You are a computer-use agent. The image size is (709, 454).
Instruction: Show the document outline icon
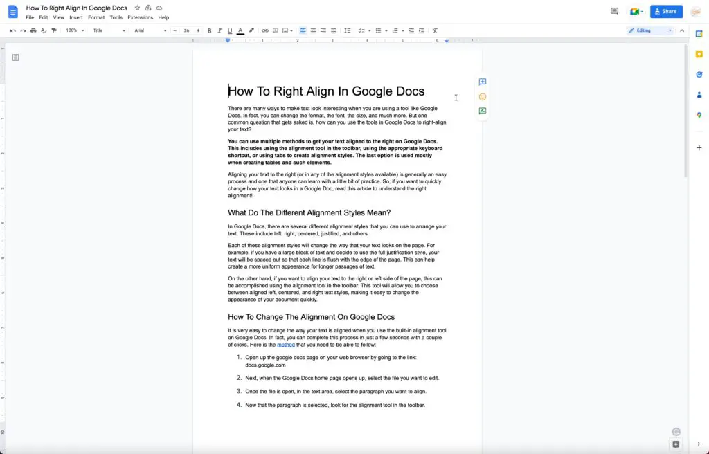click(x=15, y=57)
